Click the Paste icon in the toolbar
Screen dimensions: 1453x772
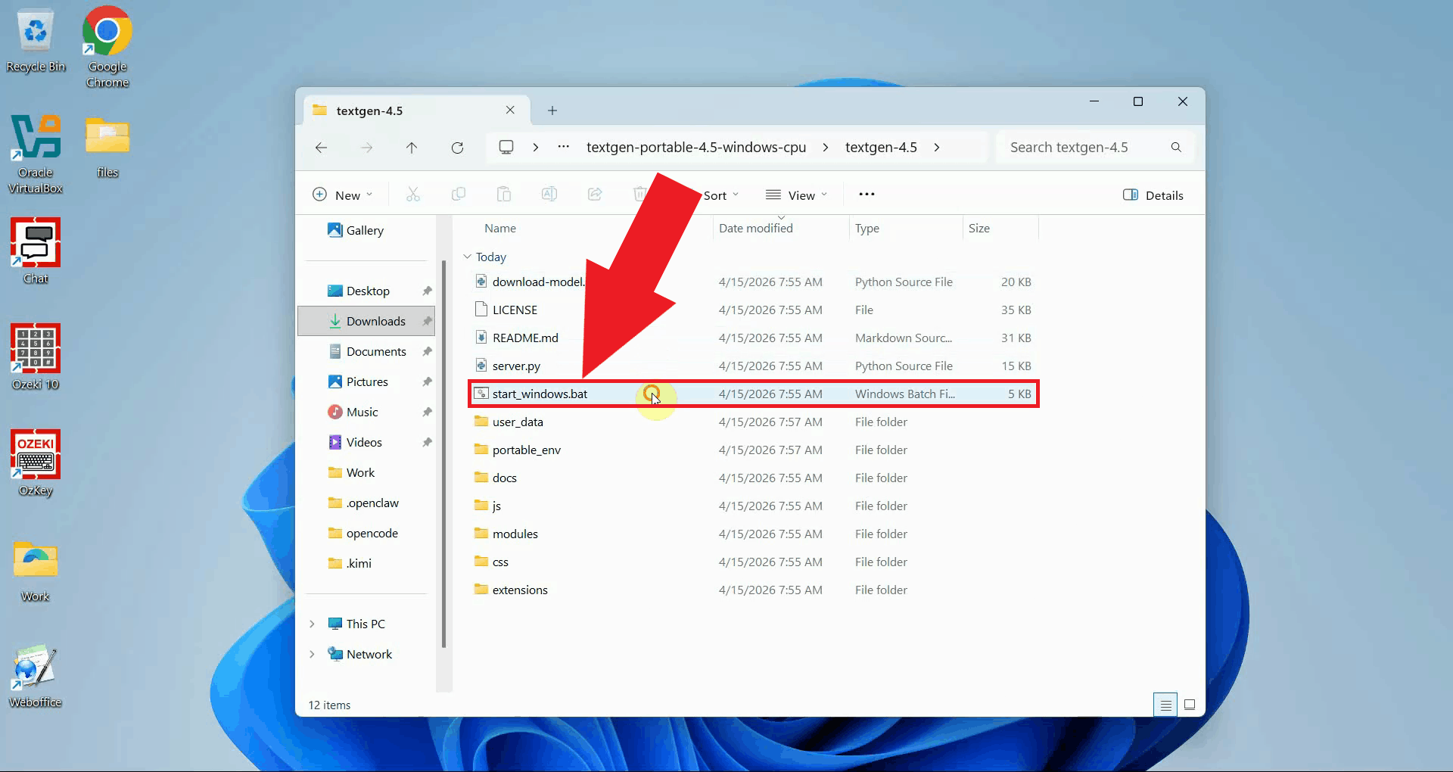click(x=504, y=195)
